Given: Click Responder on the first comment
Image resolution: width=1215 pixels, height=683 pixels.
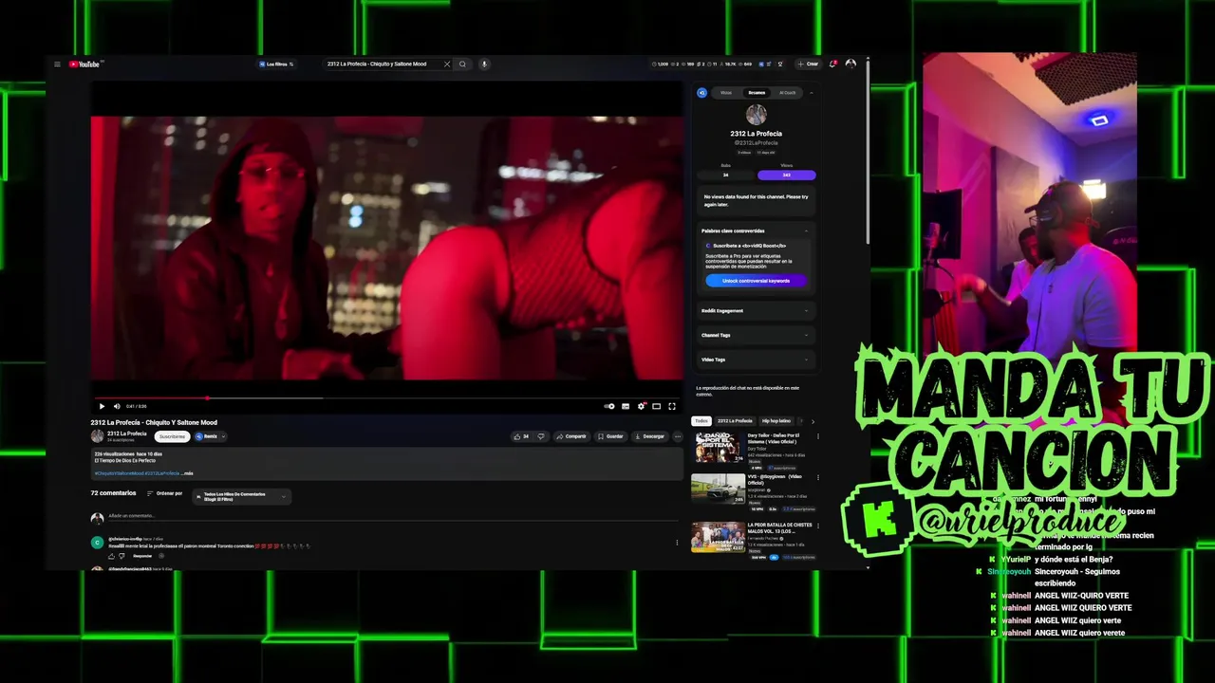Looking at the screenshot, I should point(142,556).
